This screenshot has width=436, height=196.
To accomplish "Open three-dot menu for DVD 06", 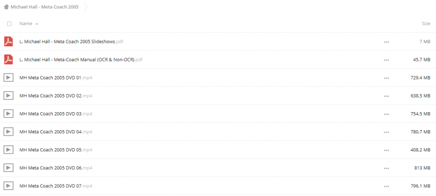I will tap(386, 168).
